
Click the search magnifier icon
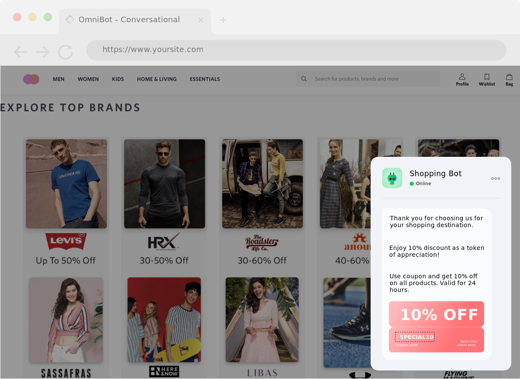coord(304,79)
